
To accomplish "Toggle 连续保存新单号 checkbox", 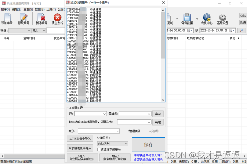I will 99,149.
